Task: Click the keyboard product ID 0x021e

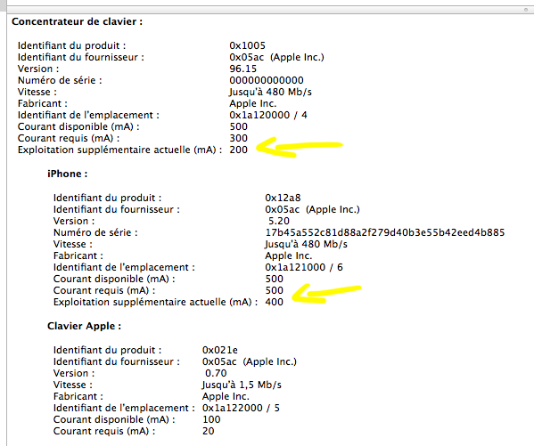Action: point(220,350)
